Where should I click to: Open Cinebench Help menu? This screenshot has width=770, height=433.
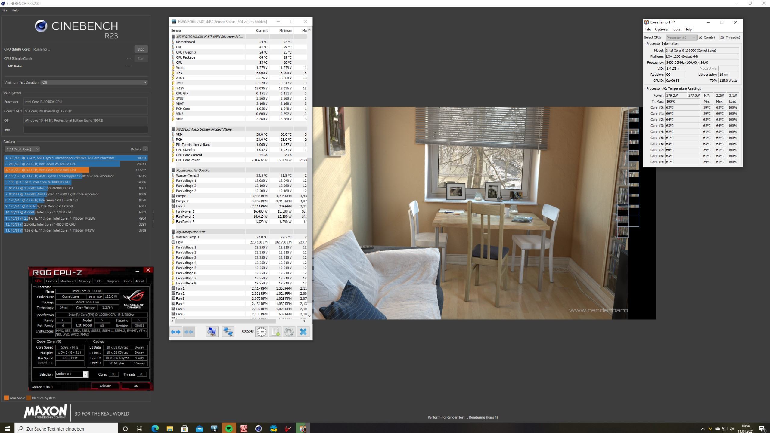(15, 10)
